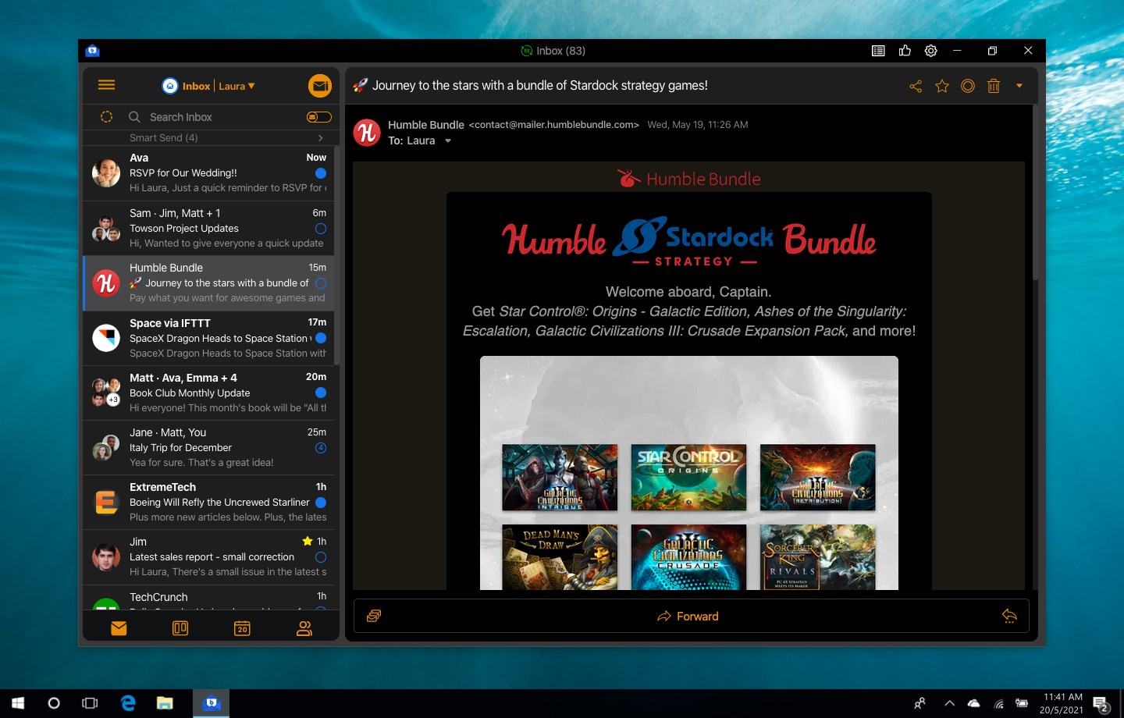The width and height of the screenshot is (1124, 718).
Task: Click the message list scrollbar
Action: click(x=336, y=255)
